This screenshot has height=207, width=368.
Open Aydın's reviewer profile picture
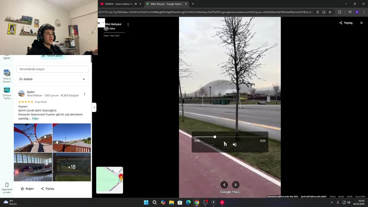[x=22, y=93]
